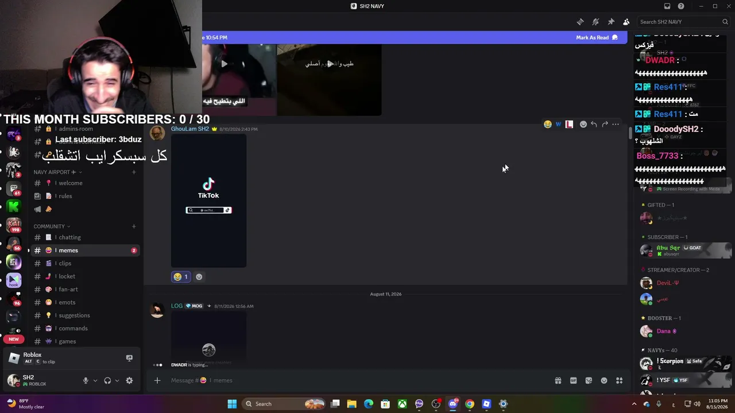
Task: Open the megaphone announcement channel
Action: click(x=85, y=209)
